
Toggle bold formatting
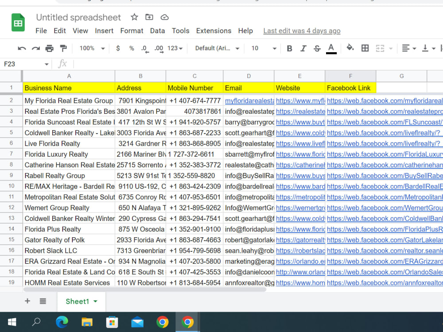coord(289,49)
